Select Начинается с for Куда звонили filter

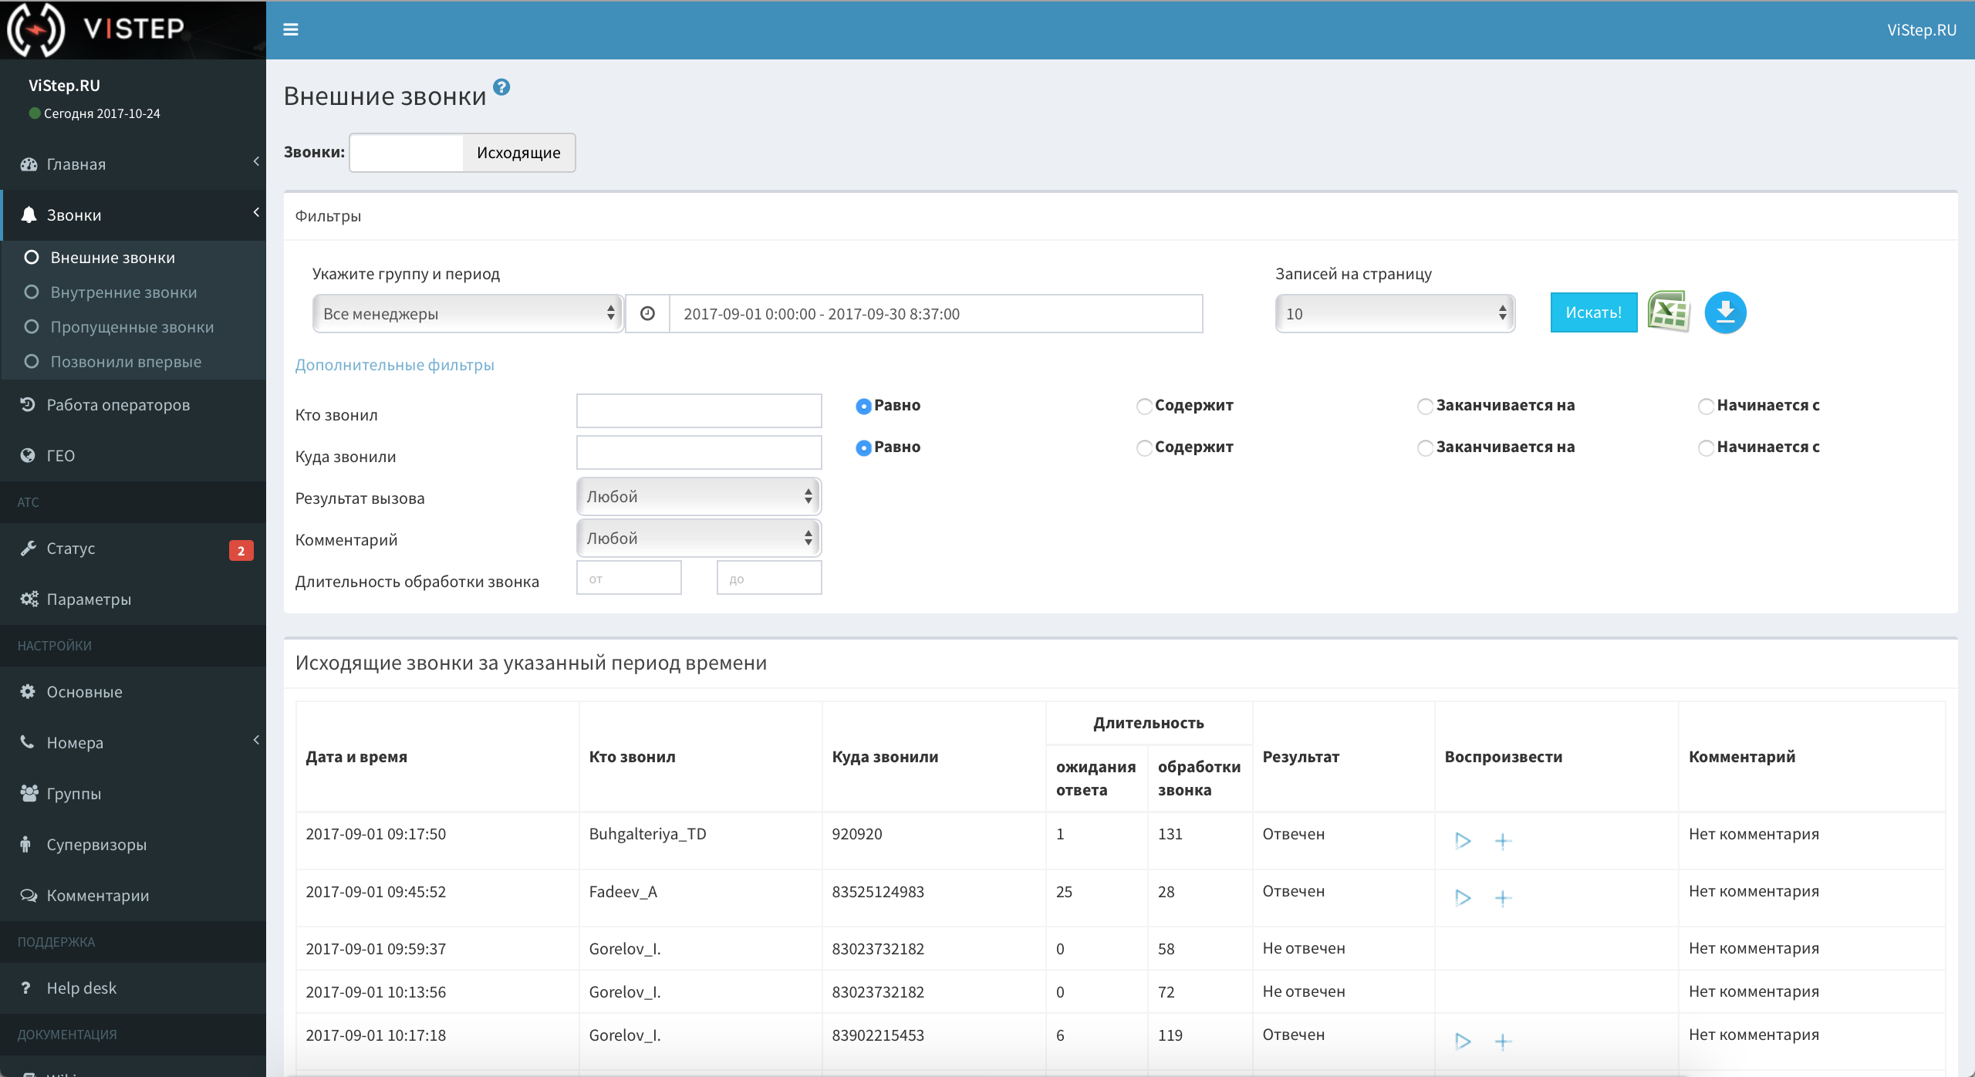(x=1705, y=447)
